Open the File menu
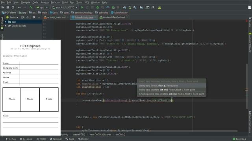Screen dimensions: 252x141 (x=3, y=2)
